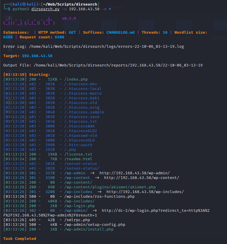This screenshot has height=244, width=227.
Task: Click the http://192.168.43.58/wp-includes/ redirect URL
Action: click(x=145, y=192)
